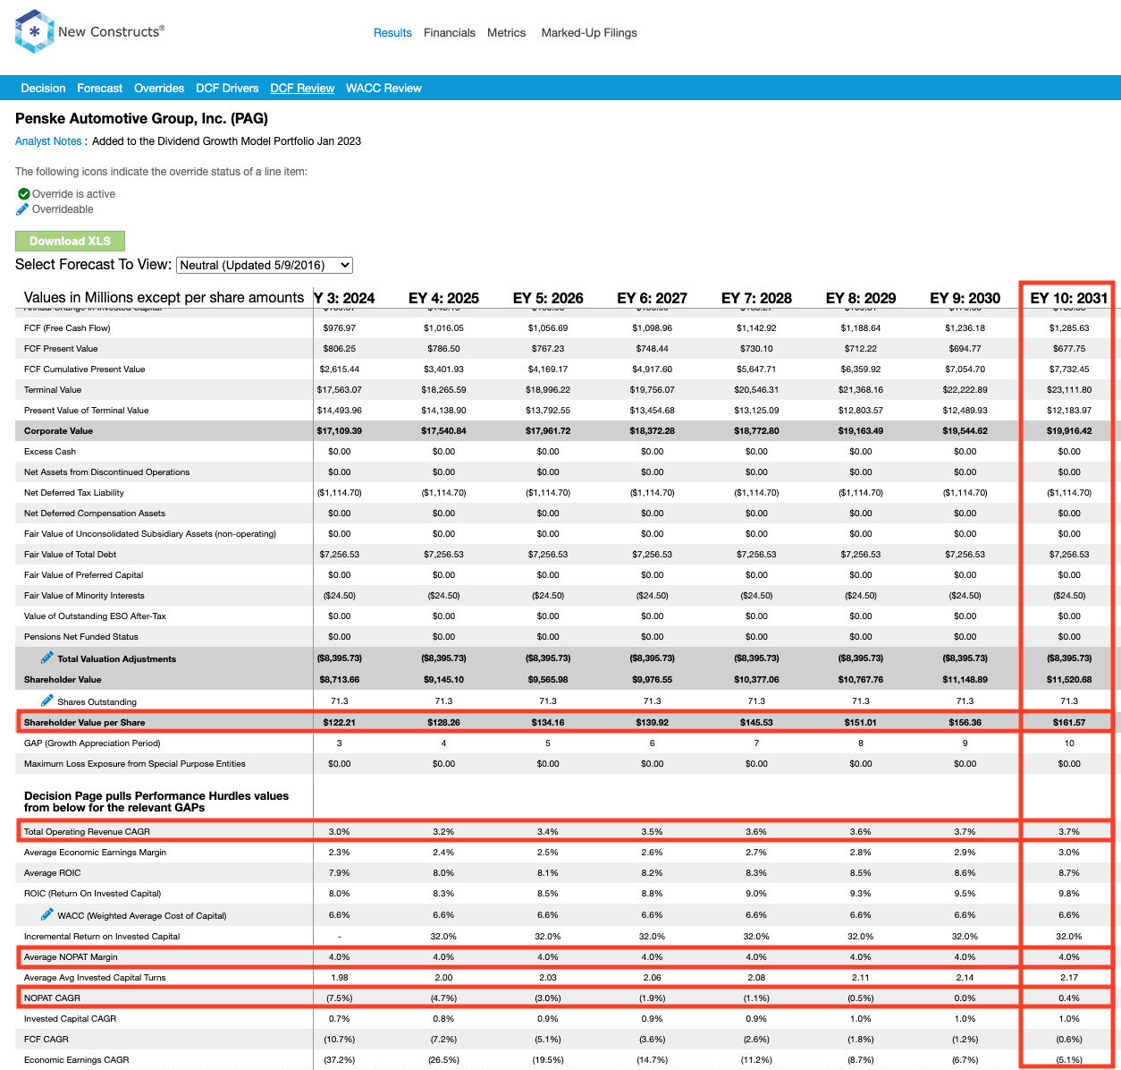Click Economic Earnings CAGR (37.2%) cell
1121x1070 pixels.
coord(340,1060)
